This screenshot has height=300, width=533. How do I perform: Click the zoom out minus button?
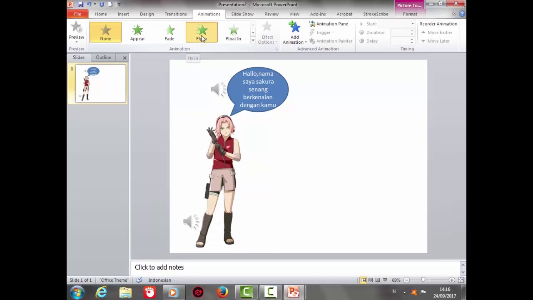[406, 280]
